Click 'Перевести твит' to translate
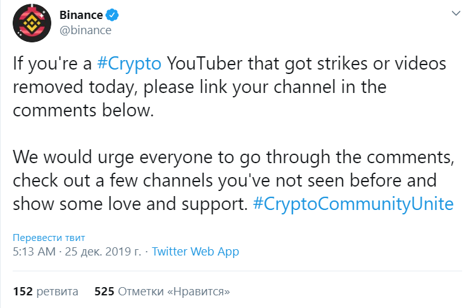This screenshot has height=308, width=471. click(x=49, y=237)
